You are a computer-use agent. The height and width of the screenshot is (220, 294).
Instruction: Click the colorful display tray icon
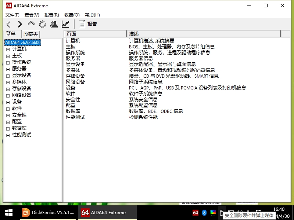point(213,213)
